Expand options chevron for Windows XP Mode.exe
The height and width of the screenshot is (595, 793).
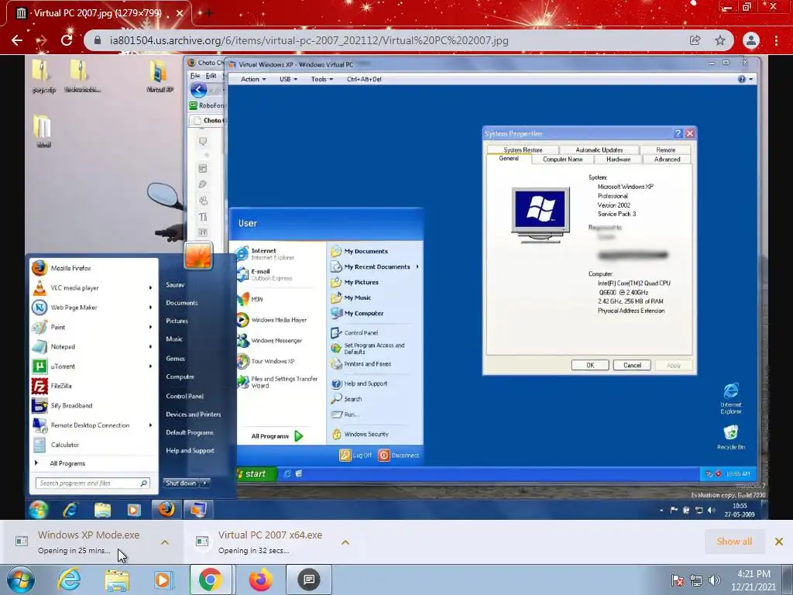(165, 542)
